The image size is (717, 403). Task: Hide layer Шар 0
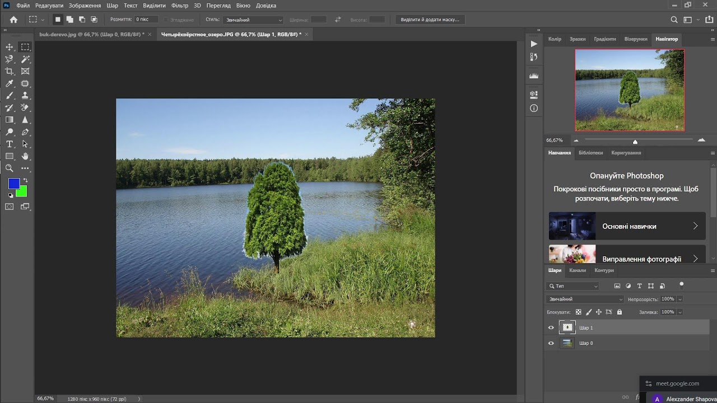tap(551, 343)
